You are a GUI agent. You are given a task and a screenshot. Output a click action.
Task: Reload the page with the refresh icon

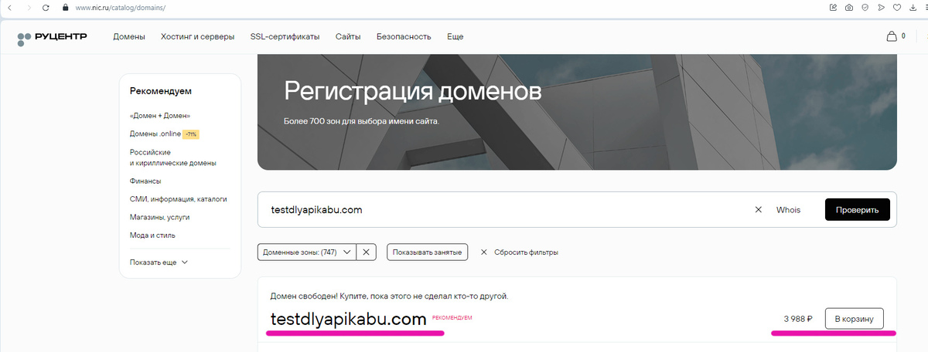coord(46,8)
